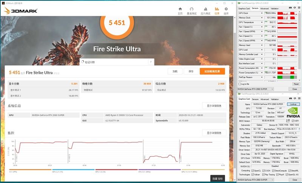Click the Lookup button in GPU-Z
Image resolution: width=302 pixels, height=183 pixels.
293,104
